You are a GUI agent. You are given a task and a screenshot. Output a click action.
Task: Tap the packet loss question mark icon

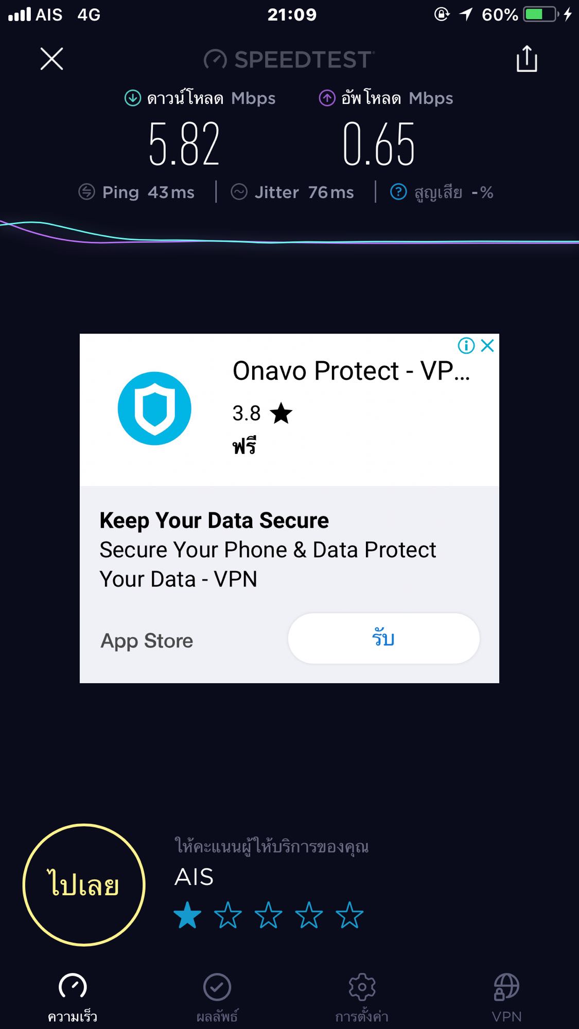click(398, 192)
